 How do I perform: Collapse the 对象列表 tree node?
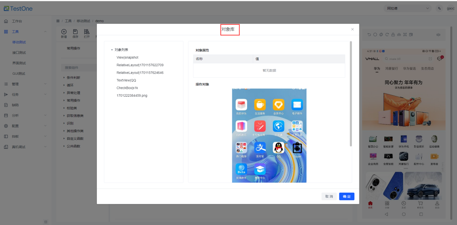[112, 50]
